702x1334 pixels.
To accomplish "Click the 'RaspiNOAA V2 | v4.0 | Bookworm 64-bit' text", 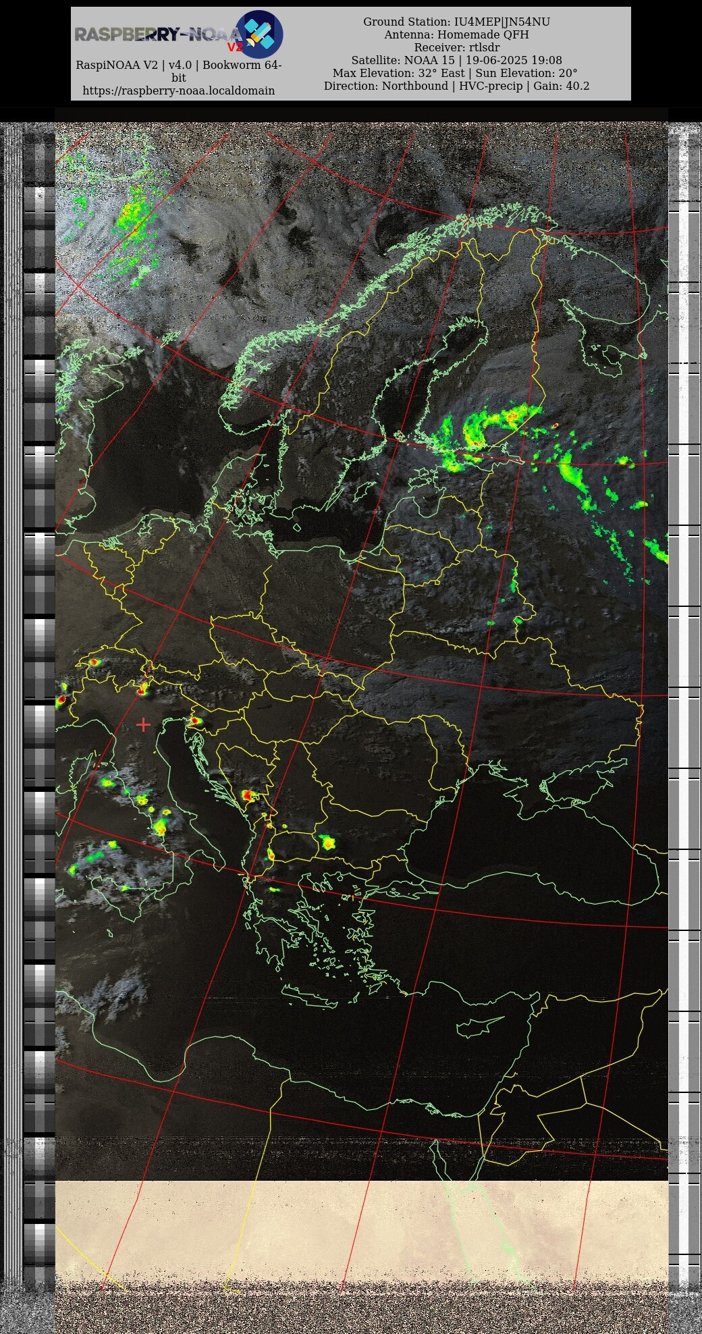I will pyautogui.click(x=179, y=72).
